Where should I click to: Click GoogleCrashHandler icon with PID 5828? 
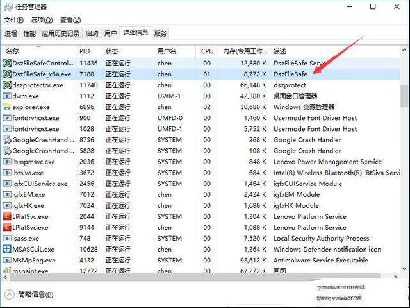[x=7, y=151]
